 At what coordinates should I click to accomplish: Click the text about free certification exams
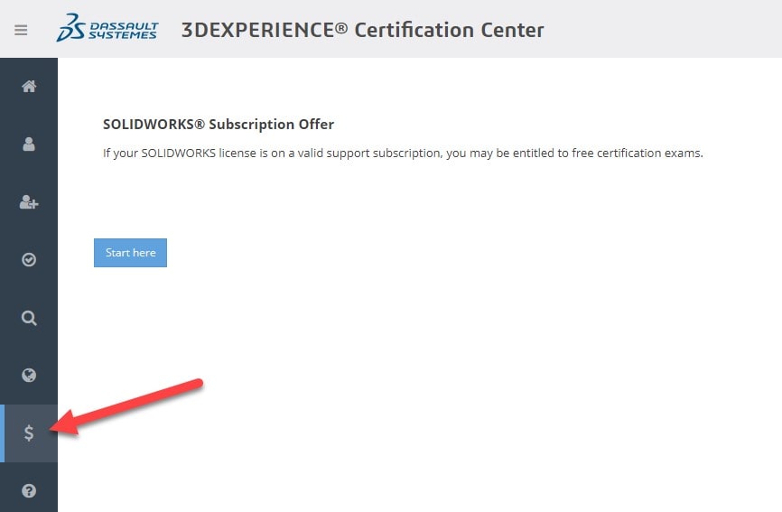click(403, 153)
